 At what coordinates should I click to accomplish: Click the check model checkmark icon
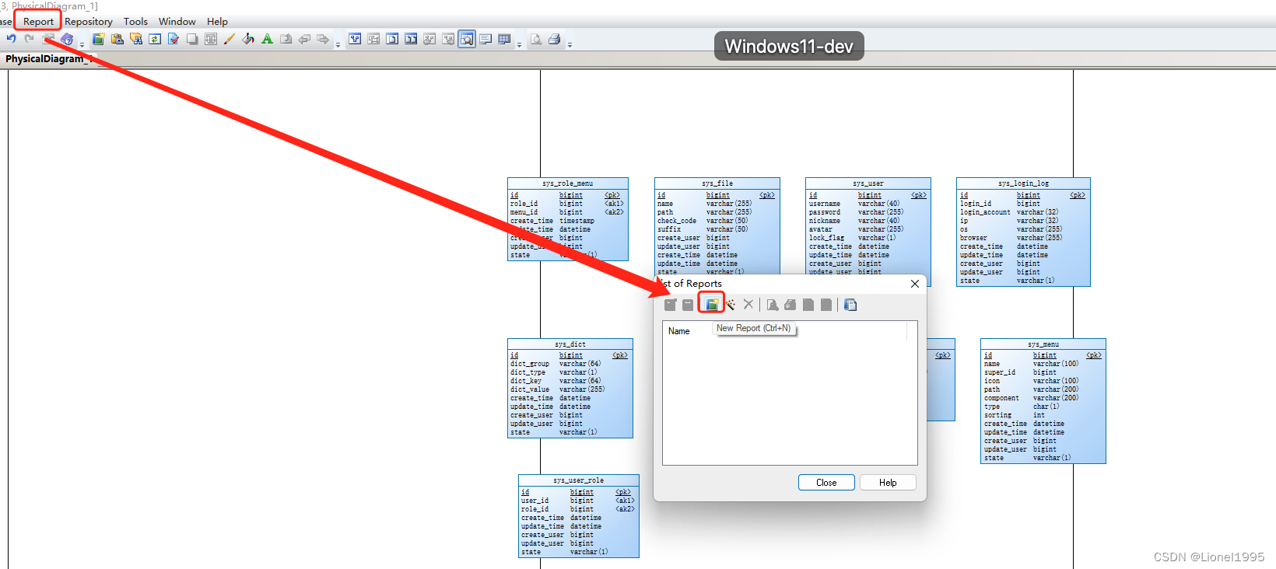pyautogui.click(x=174, y=39)
